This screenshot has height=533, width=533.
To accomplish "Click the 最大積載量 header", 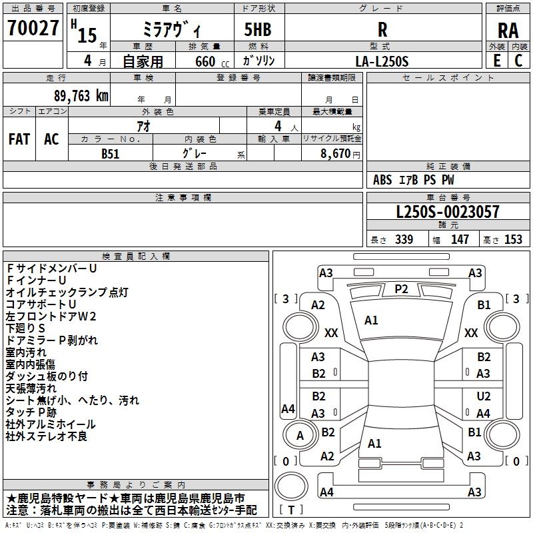I will 332,111.
